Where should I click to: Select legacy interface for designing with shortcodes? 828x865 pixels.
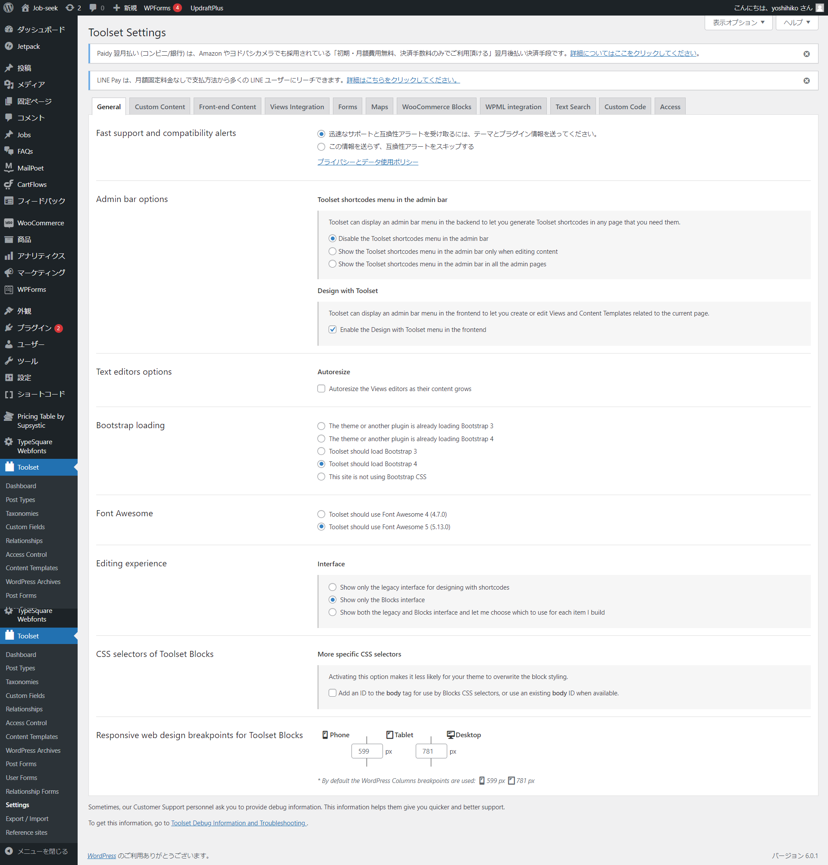point(332,587)
